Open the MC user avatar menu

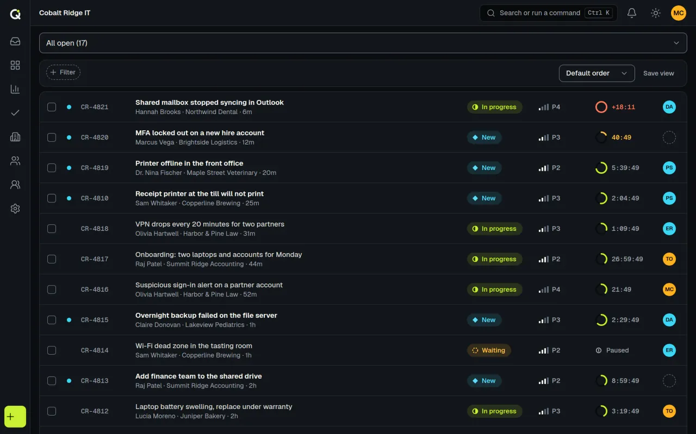[679, 13]
